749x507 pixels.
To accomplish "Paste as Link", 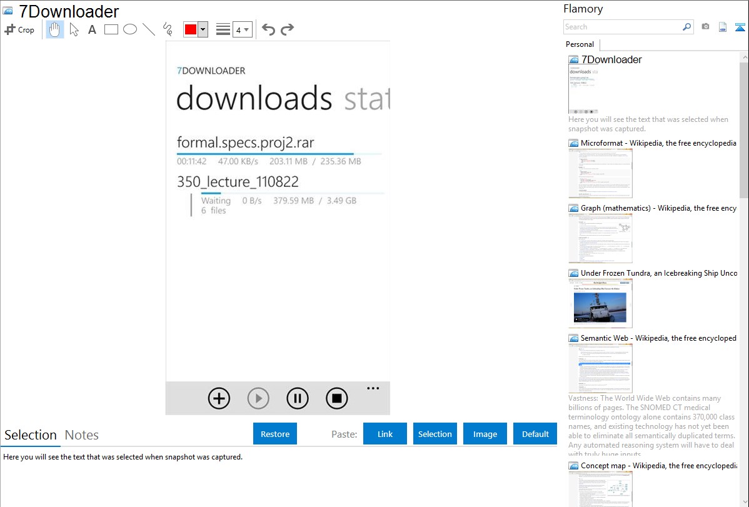I will (385, 433).
